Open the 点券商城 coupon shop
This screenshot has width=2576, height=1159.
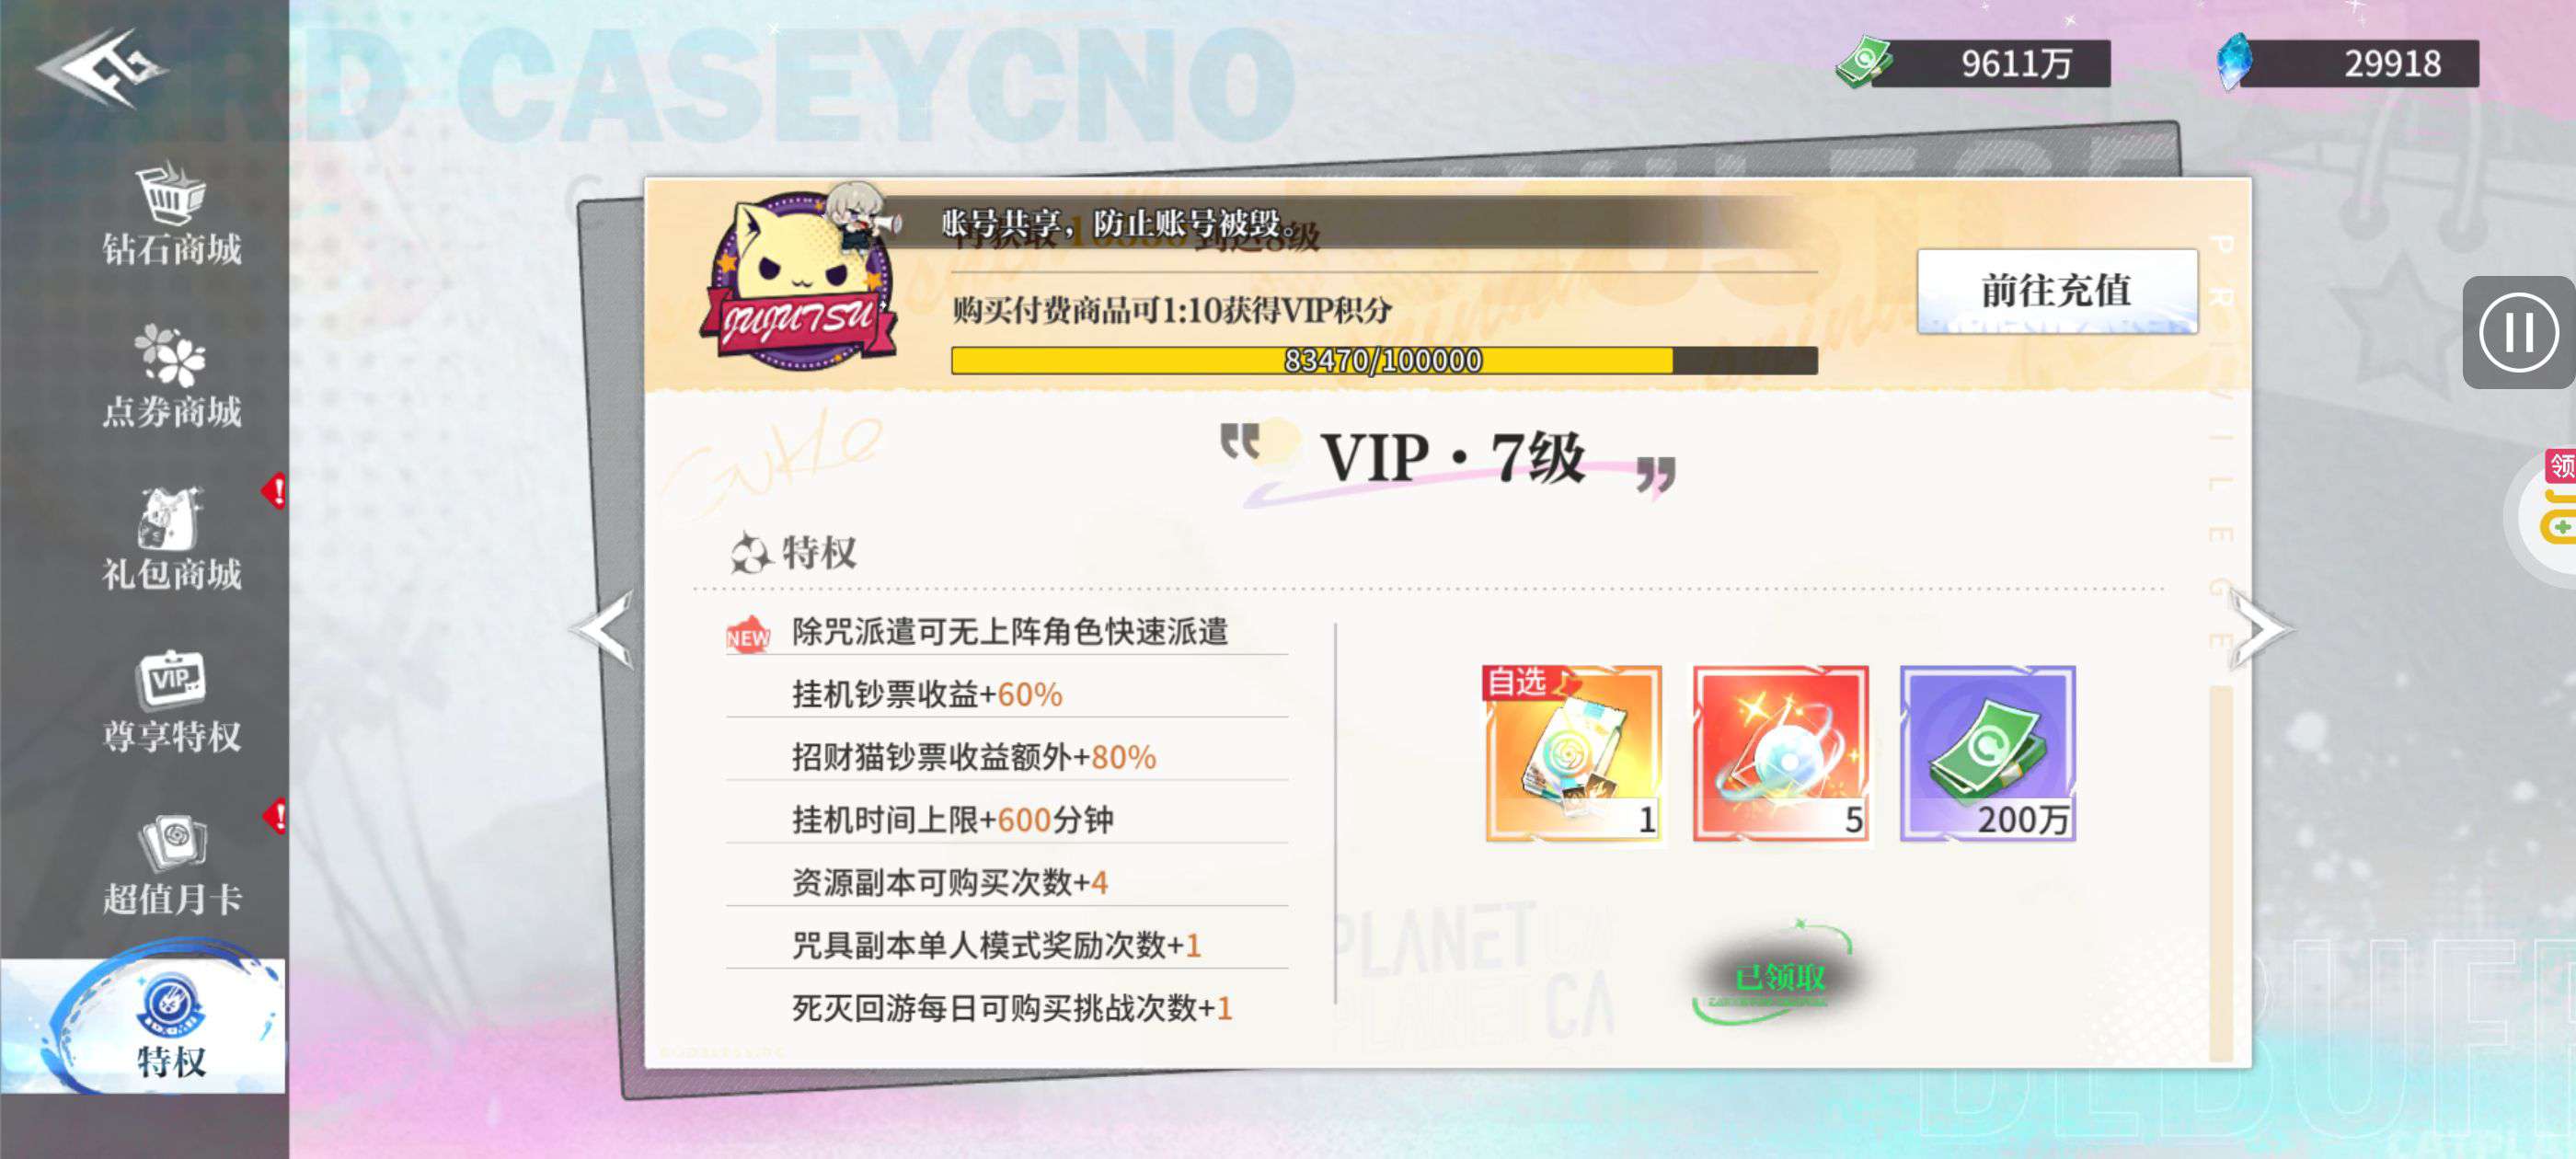coord(171,377)
